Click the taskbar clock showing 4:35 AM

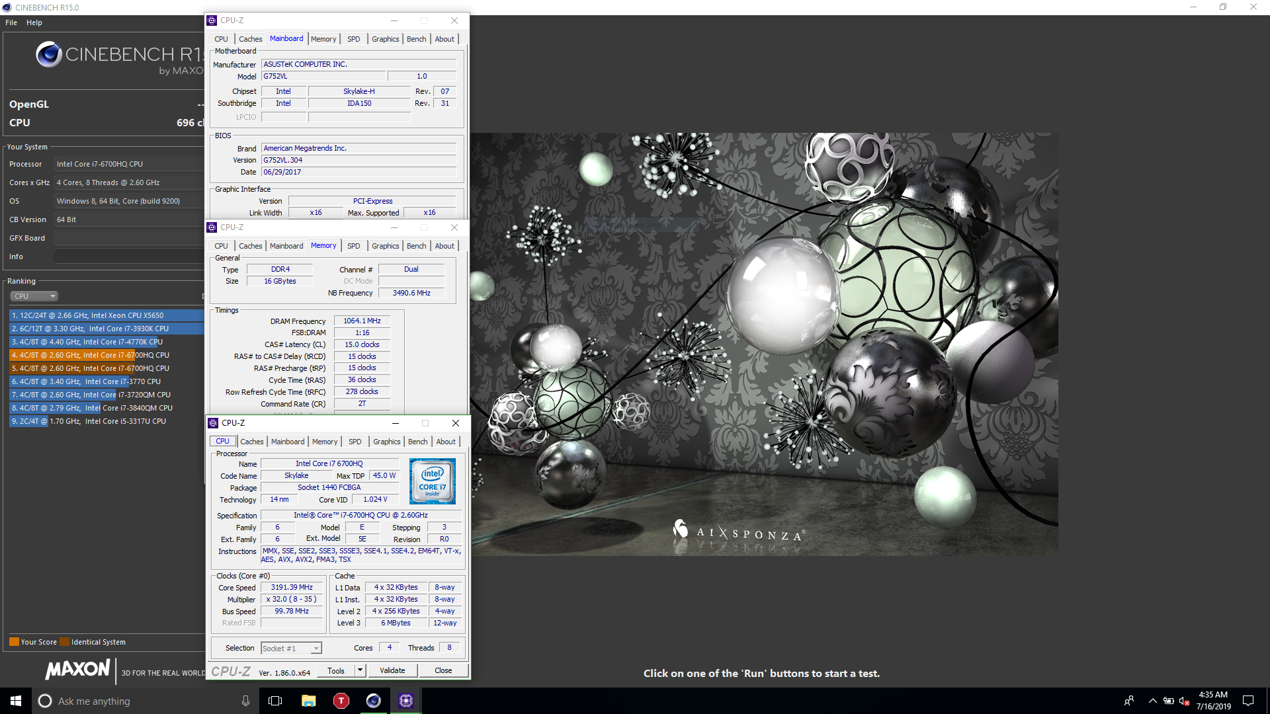click(x=1213, y=700)
